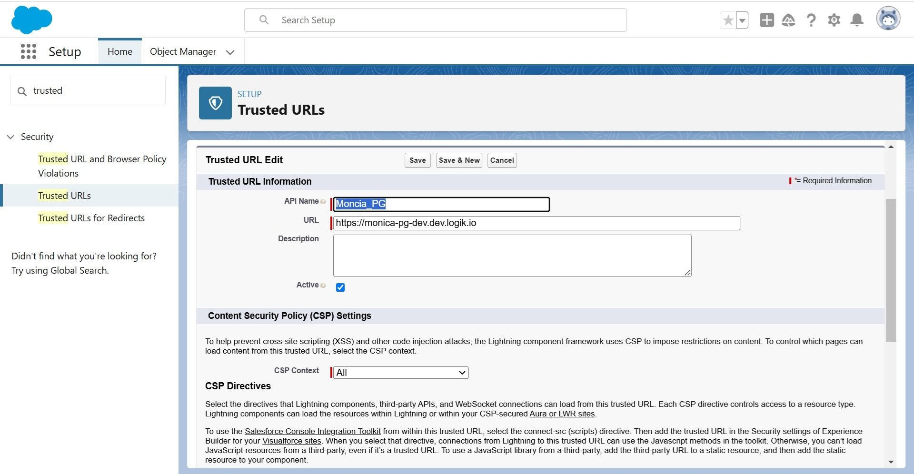Click the API Name input field
914x474 pixels.
click(x=441, y=204)
